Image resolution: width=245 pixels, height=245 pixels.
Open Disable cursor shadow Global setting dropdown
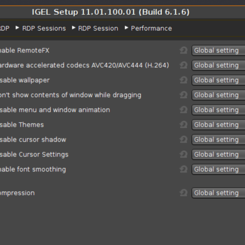tap(218, 139)
